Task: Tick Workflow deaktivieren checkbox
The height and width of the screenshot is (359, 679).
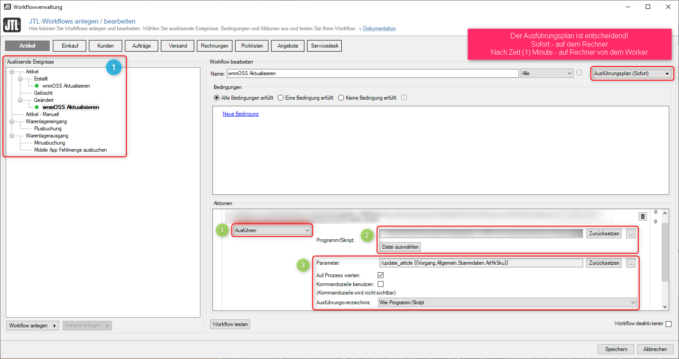Action: point(668,324)
